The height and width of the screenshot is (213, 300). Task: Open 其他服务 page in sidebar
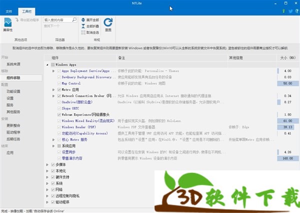[x=13, y=112]
